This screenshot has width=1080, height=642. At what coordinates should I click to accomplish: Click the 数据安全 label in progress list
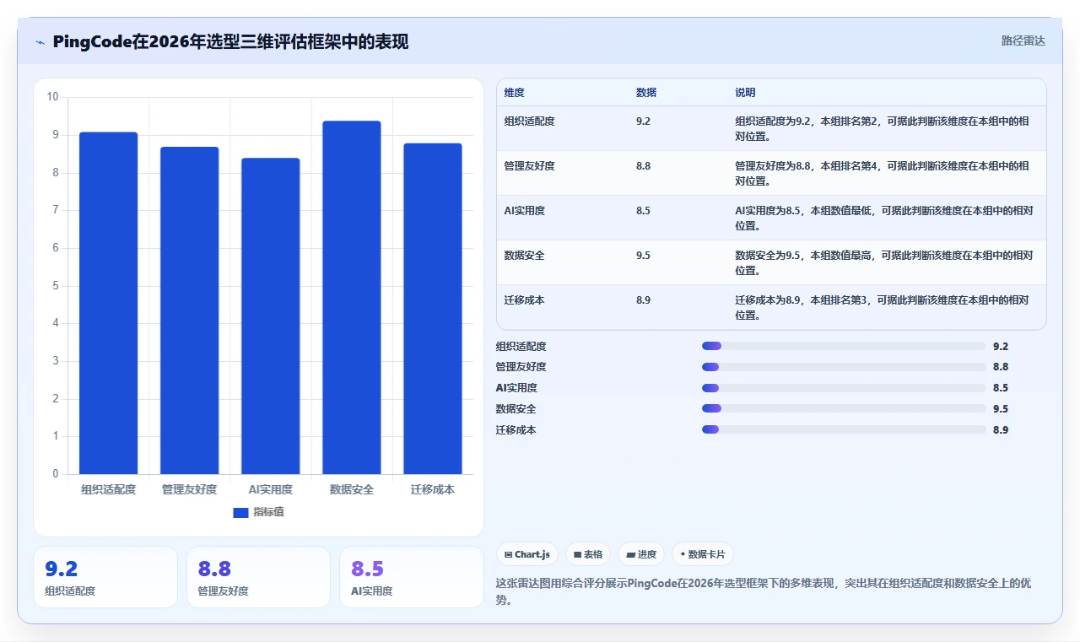pyautogui.click(x=516, y=409)
